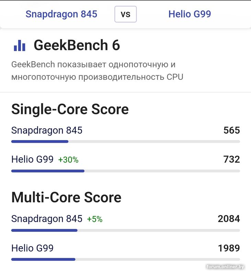This screenshot has height=274, width=251.
Task: Select the Multi-Core Score heading
Action: click(x=66, y=198)
